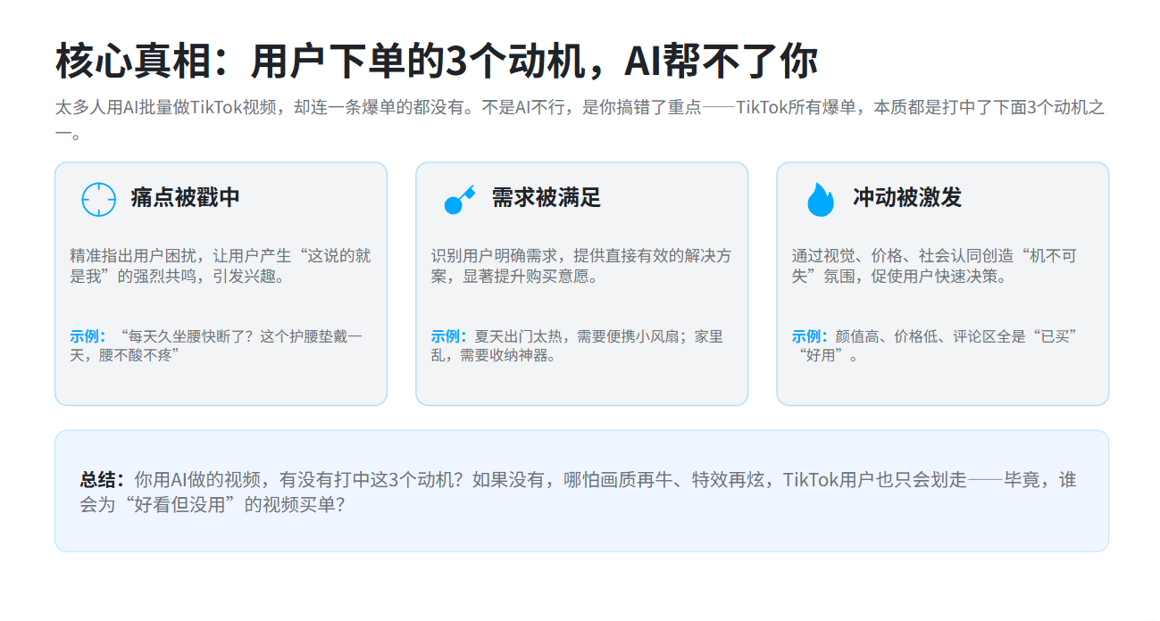The width and height of the screenshot is (1160, 621).
Task: Click description text 精准指出用户困扰
Action: tap(220, 266)
